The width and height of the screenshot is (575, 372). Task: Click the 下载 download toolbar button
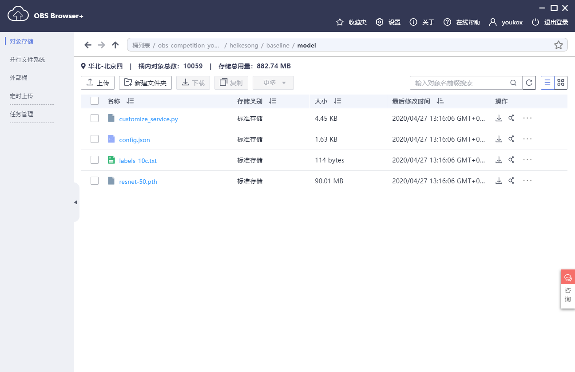(193, 83)
